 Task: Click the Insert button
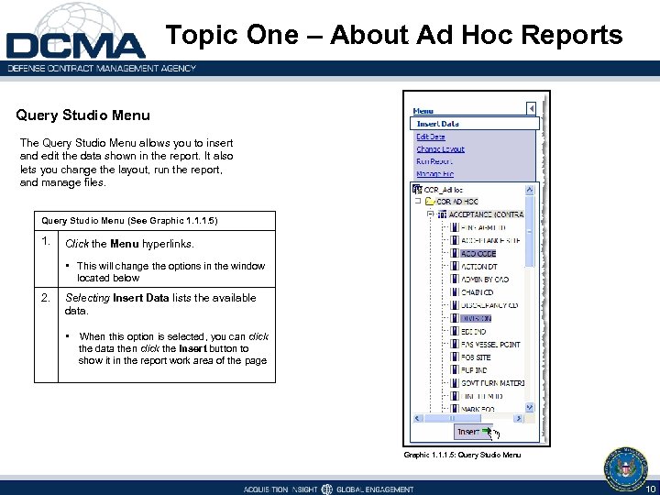pyautogui.click(x=474, y=432)
